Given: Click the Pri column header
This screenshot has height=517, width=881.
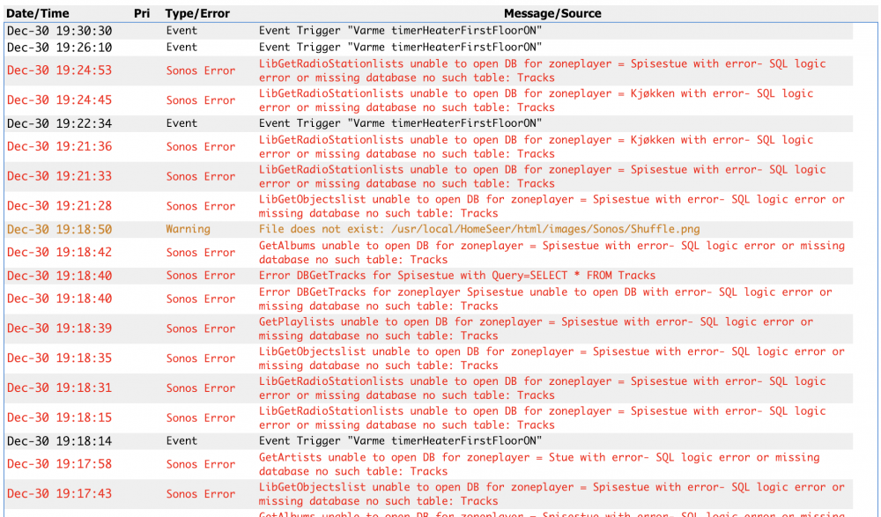Looking at the screenshot, I should click(x=142, y=14).
